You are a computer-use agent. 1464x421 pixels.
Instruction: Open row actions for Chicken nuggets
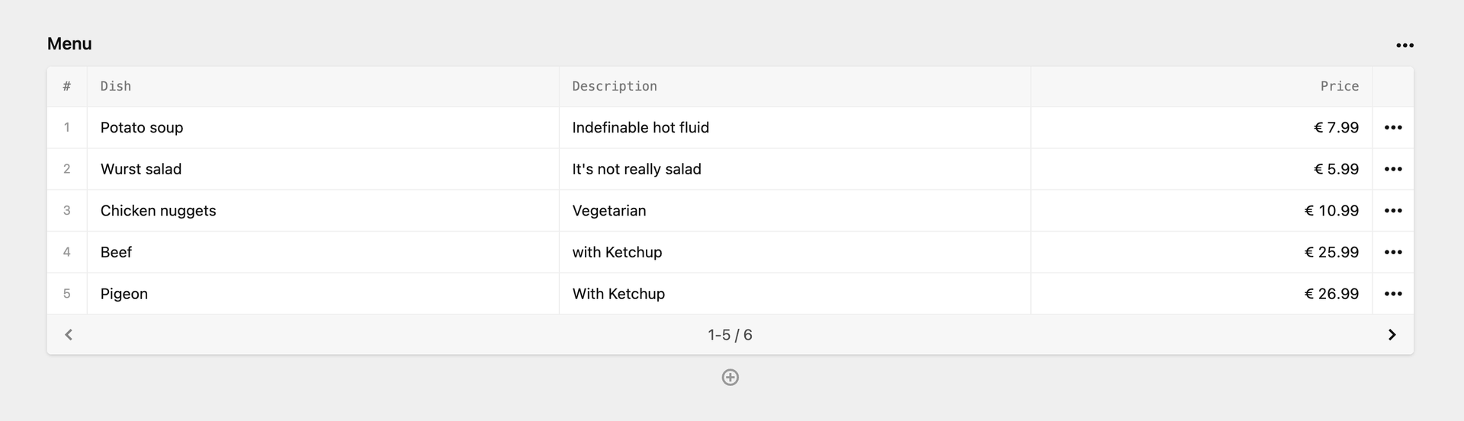pos(1393,211)
